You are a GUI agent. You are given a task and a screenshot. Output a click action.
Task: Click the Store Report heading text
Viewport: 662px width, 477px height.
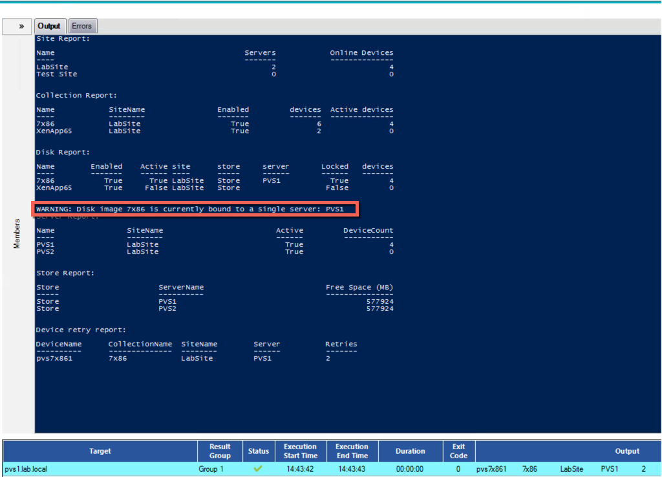[65, 273]
